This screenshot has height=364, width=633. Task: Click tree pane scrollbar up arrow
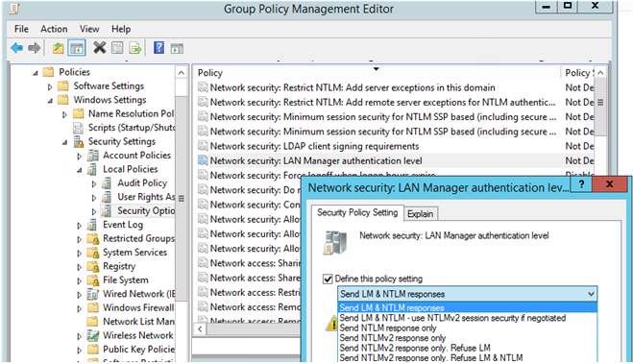[182, 73]
